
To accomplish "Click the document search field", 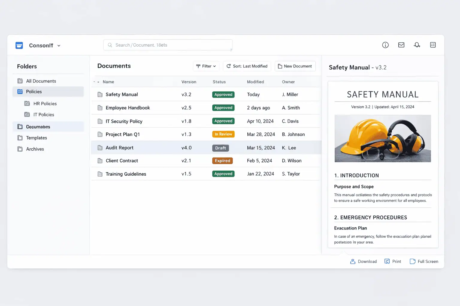I will click(x=168, y=45).
